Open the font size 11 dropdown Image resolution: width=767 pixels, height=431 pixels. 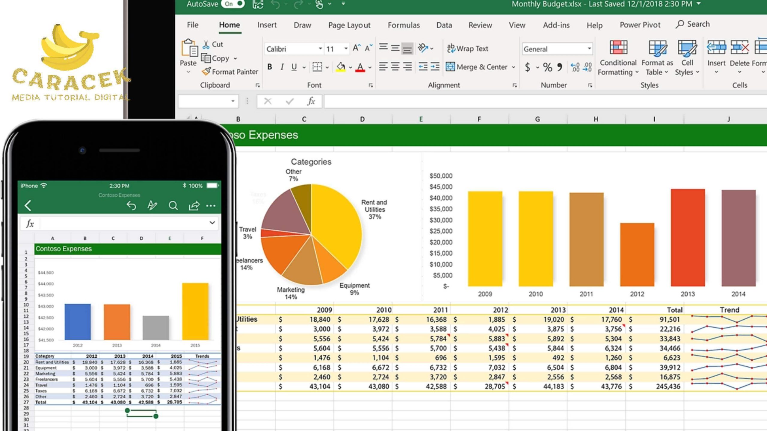[346, 48]
